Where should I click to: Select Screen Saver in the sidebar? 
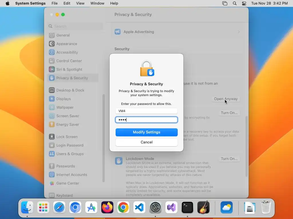pyautogui.click(x=73, y=116)
